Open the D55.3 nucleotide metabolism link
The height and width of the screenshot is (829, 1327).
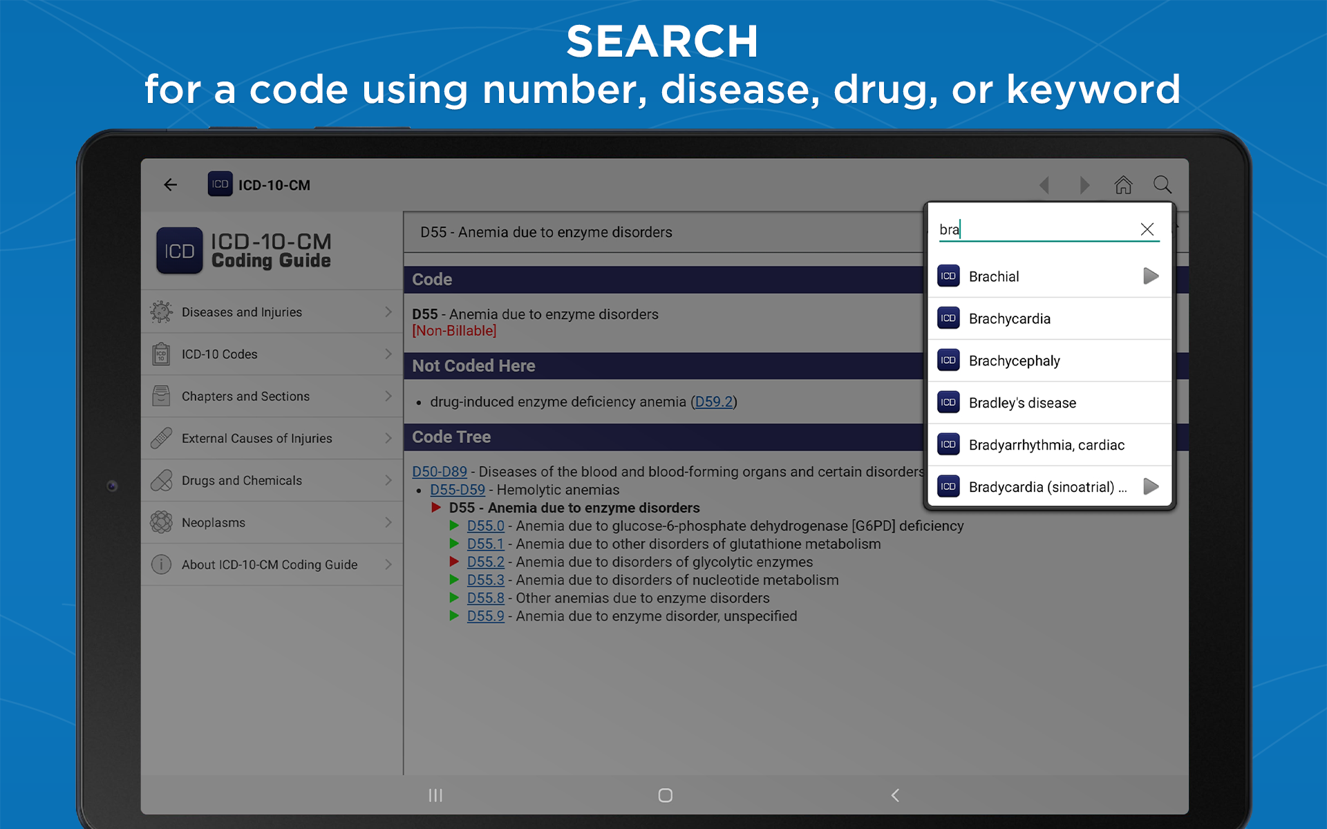tap(486, 580)
